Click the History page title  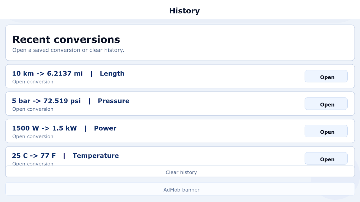click(x=184, y=11)
